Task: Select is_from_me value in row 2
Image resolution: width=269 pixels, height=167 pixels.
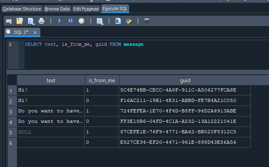Action: 102,101
